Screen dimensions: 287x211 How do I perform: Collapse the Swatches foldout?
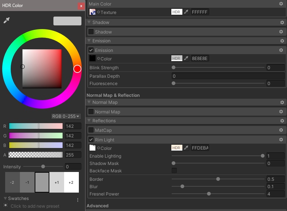point(5,198)
